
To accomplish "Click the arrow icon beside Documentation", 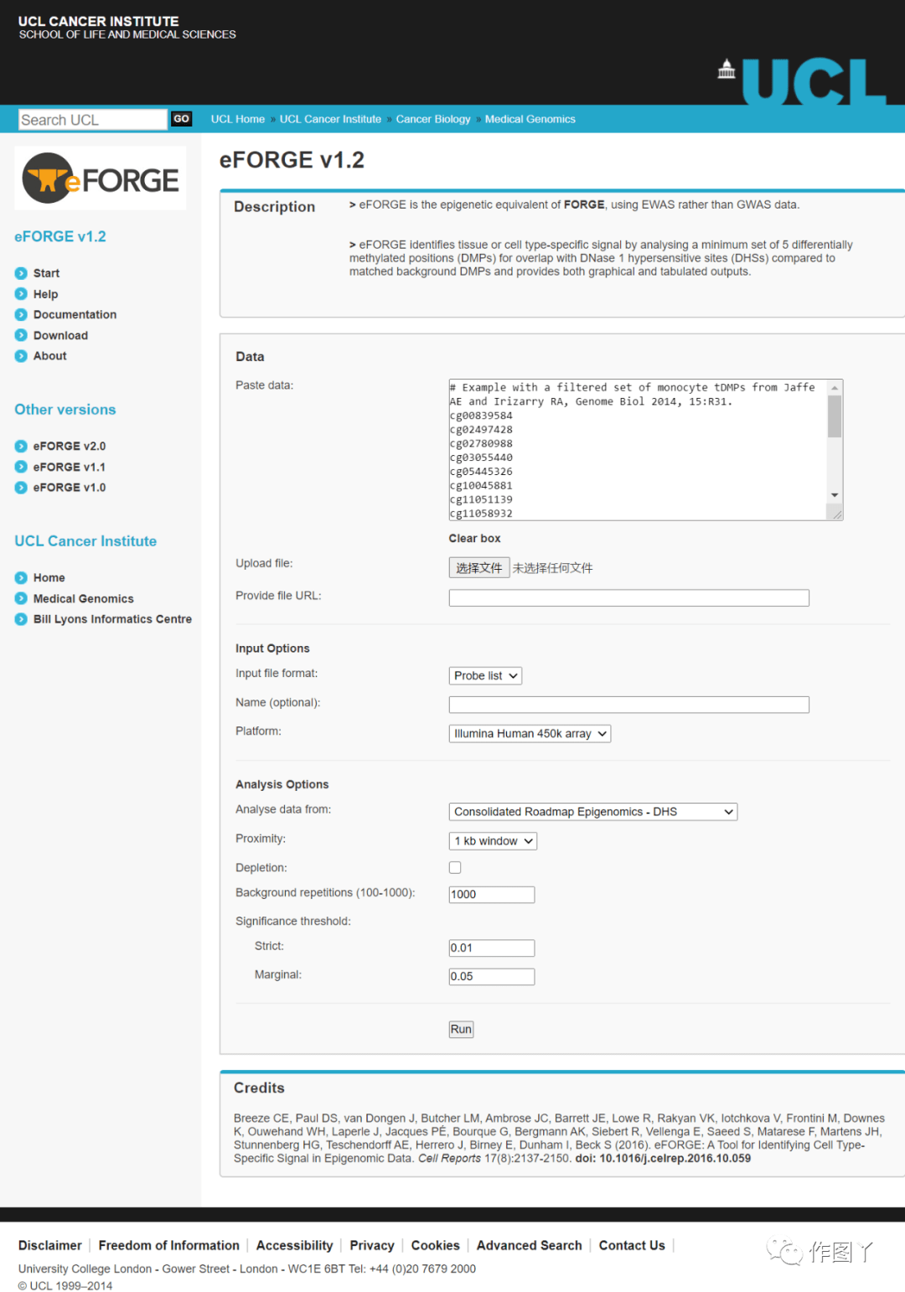I will pos(21,314).
